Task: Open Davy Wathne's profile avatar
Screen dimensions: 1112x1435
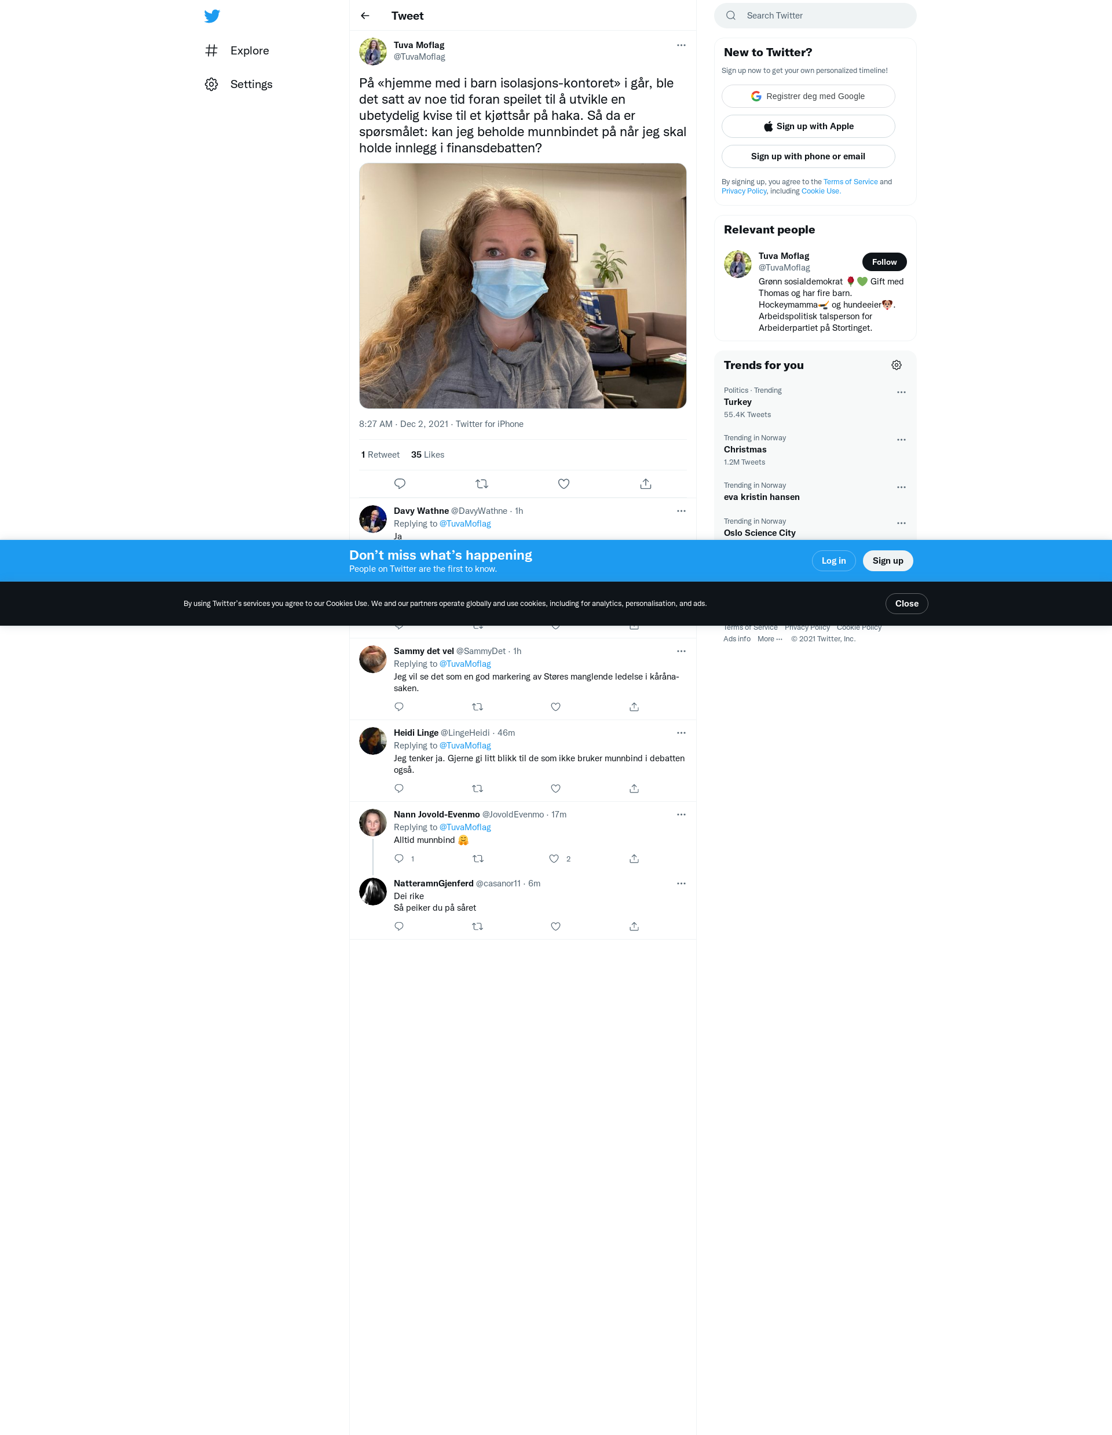Action: (x=373, y=519)
